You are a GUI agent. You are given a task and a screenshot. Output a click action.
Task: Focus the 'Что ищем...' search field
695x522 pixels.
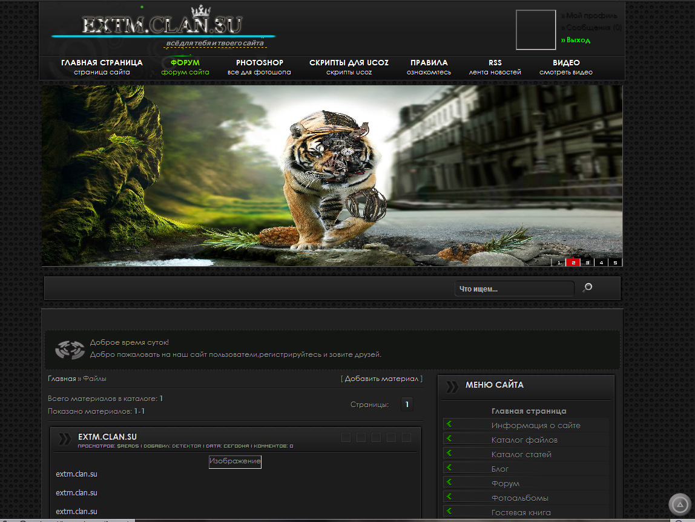tap(513, 289)
